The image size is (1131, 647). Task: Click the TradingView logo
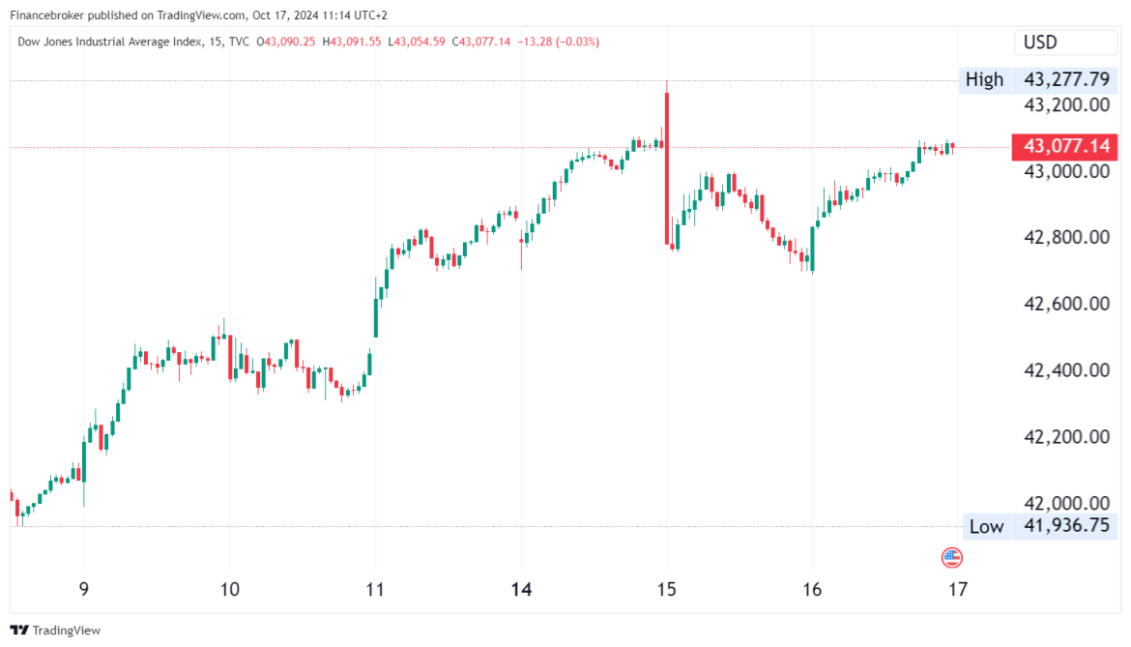(x=55, y=630)
